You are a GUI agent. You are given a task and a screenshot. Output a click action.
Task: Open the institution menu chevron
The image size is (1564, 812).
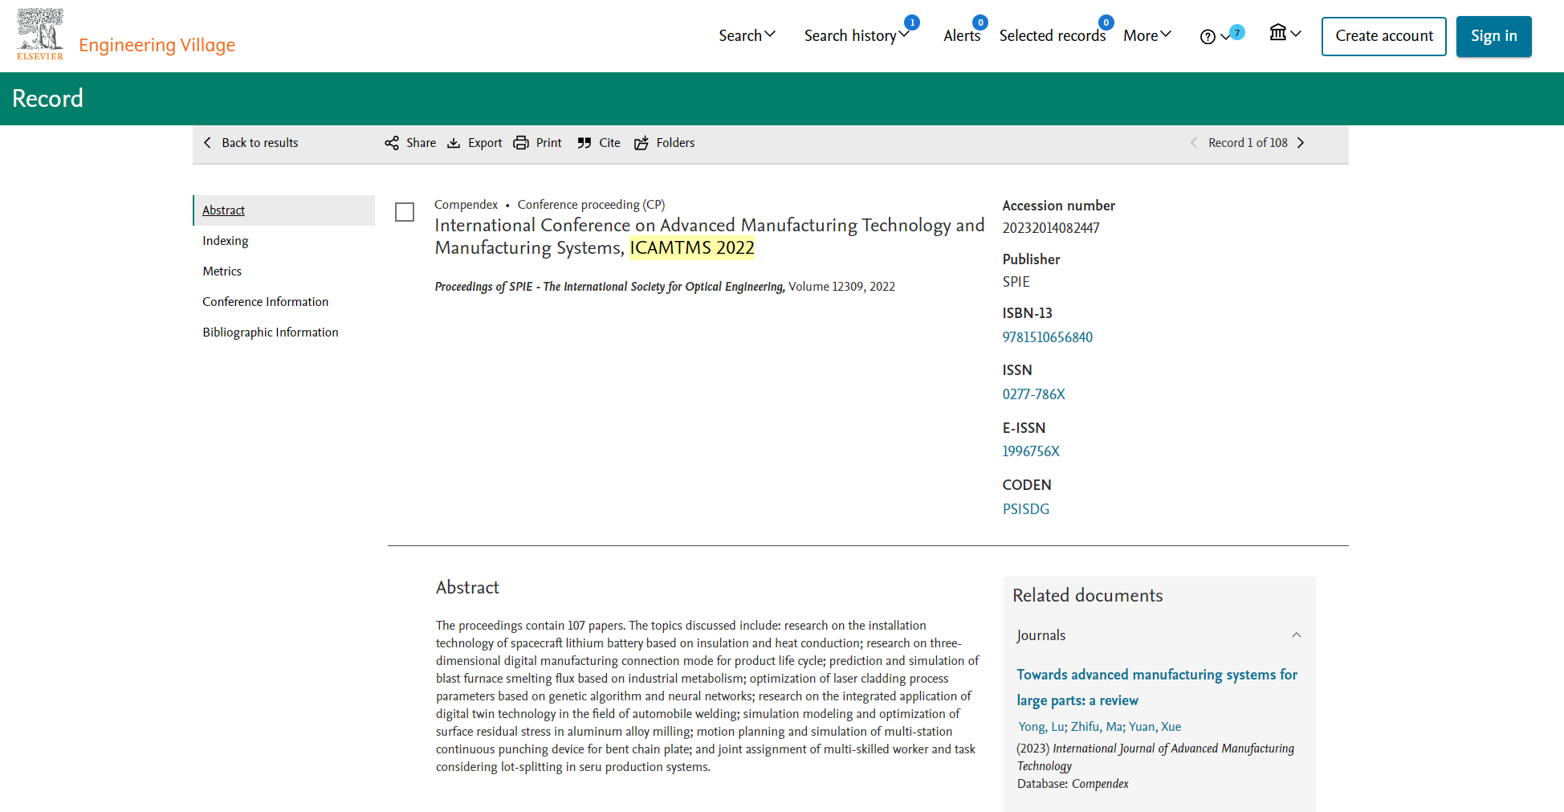click(x=1296, y=34)
